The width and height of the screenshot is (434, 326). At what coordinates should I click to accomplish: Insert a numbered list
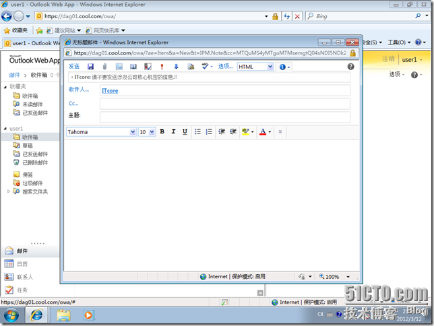[209, 132]
